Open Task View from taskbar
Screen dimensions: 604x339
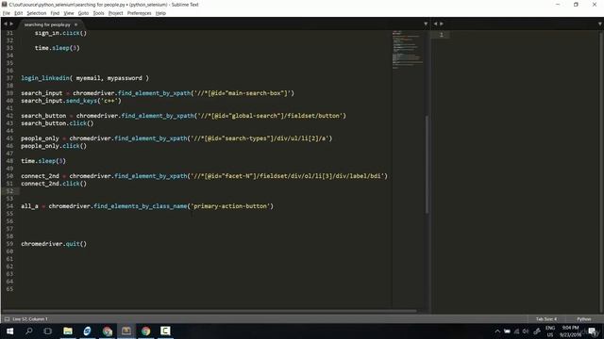coord(48,331)
